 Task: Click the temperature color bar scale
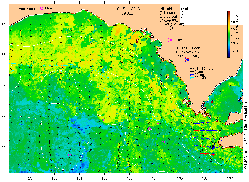coord(229,34)
